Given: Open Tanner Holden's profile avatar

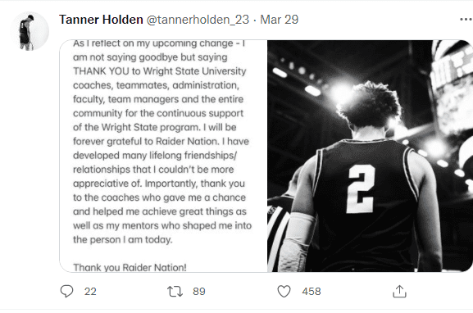Looking at the screenshot, I should [30, 31].
